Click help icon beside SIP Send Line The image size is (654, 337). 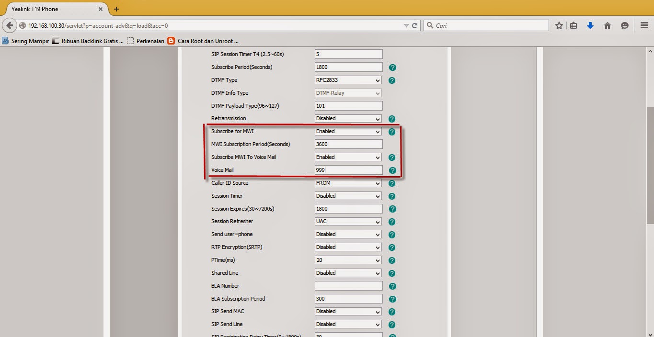[392, 325]
